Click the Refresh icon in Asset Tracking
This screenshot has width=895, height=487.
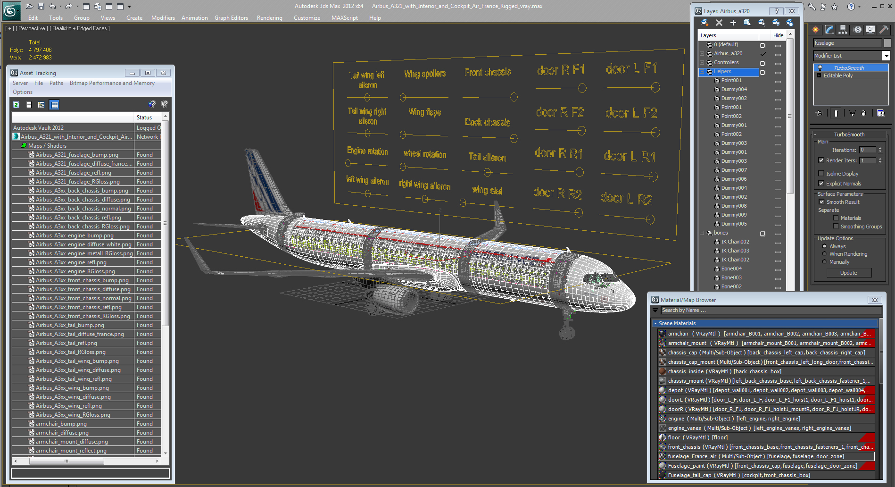(16, 105)
